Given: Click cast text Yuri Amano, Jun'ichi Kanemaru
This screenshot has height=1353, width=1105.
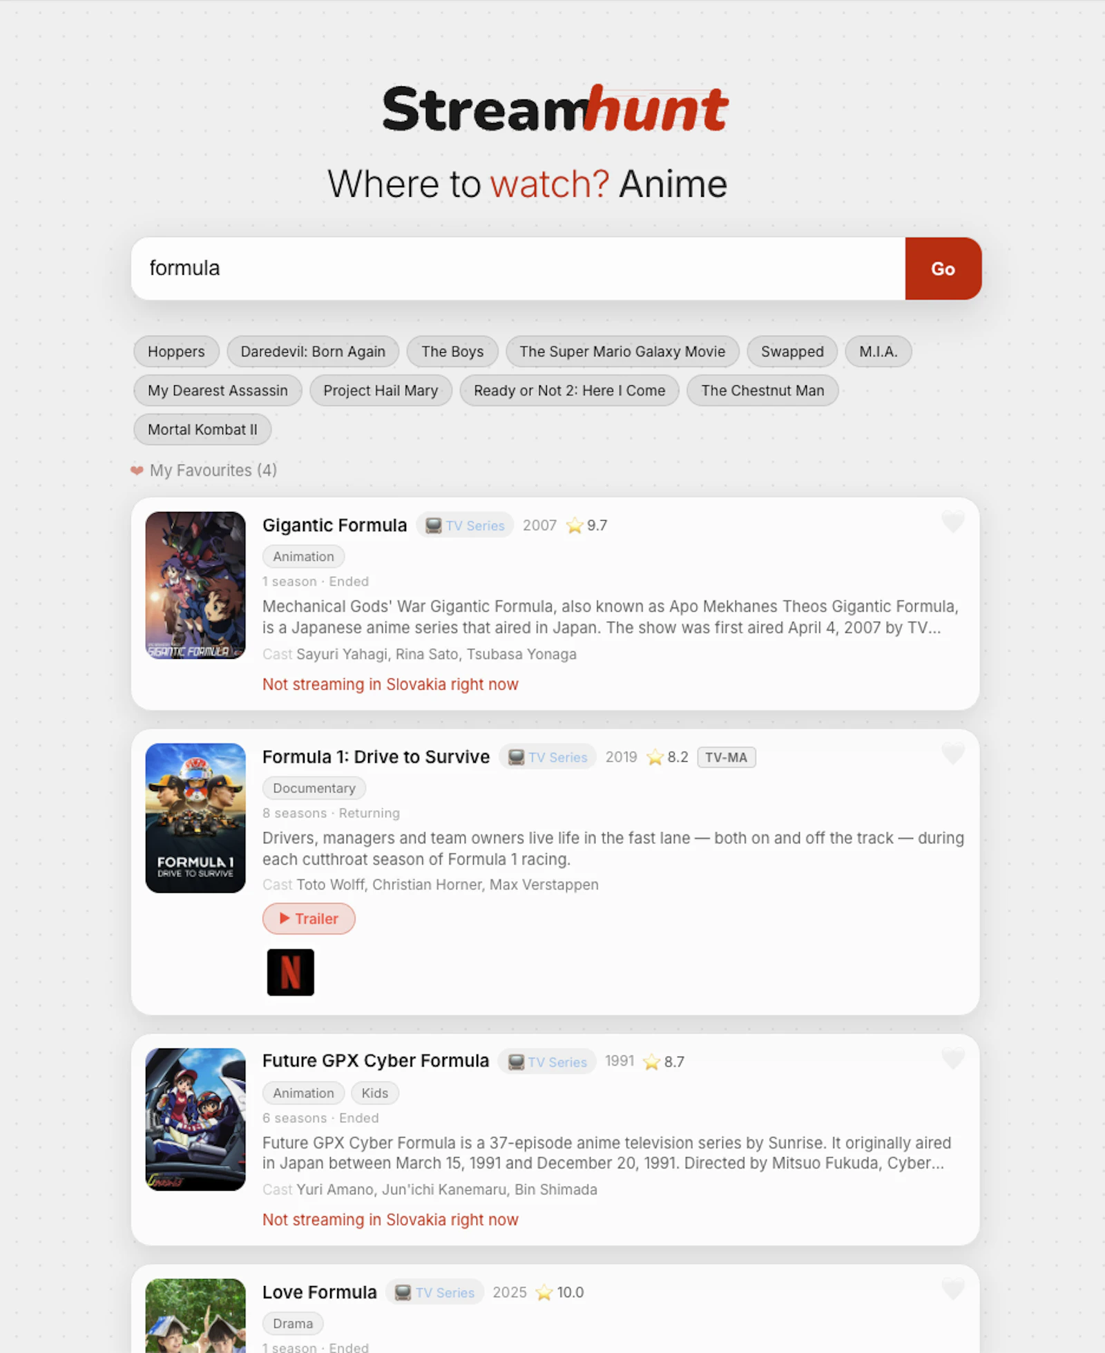Looking at the screenshot, I should (x=447, y=1189).
